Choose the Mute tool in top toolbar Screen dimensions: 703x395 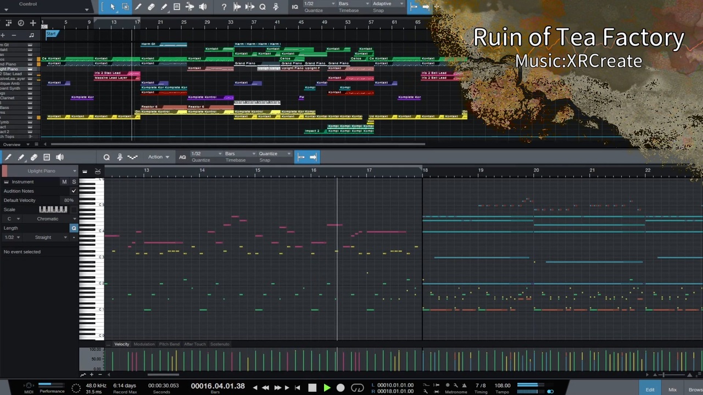177,7
